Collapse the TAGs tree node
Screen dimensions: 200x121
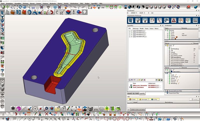[x=166, y=73]
